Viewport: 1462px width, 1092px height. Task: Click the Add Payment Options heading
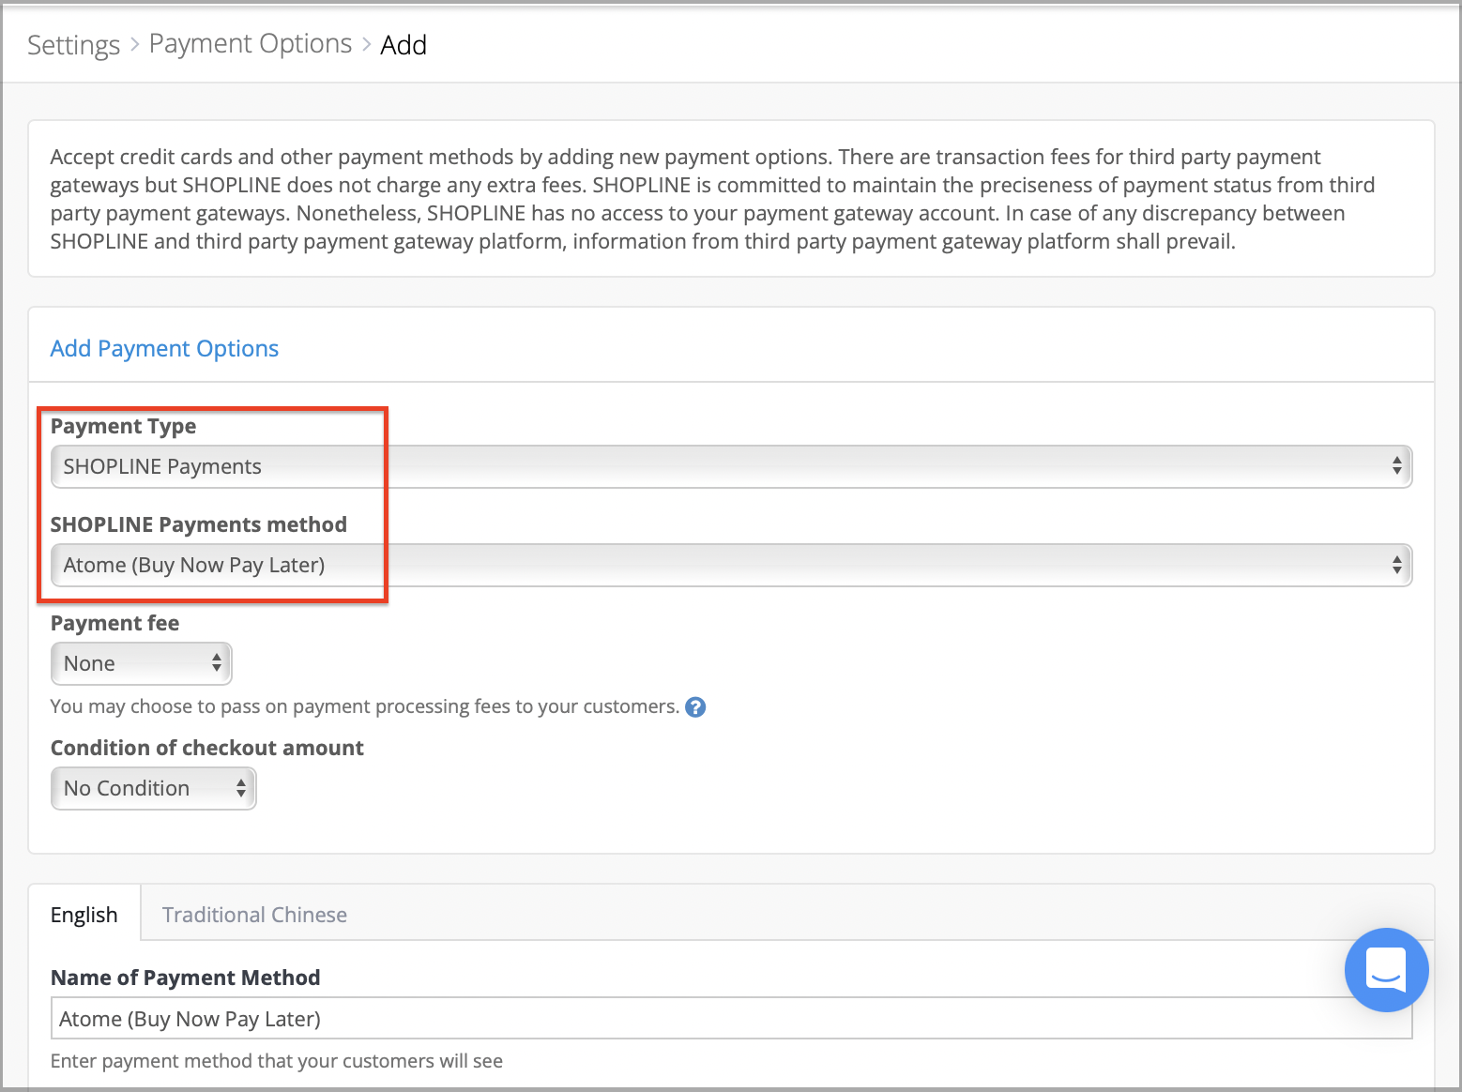[164, 349]
